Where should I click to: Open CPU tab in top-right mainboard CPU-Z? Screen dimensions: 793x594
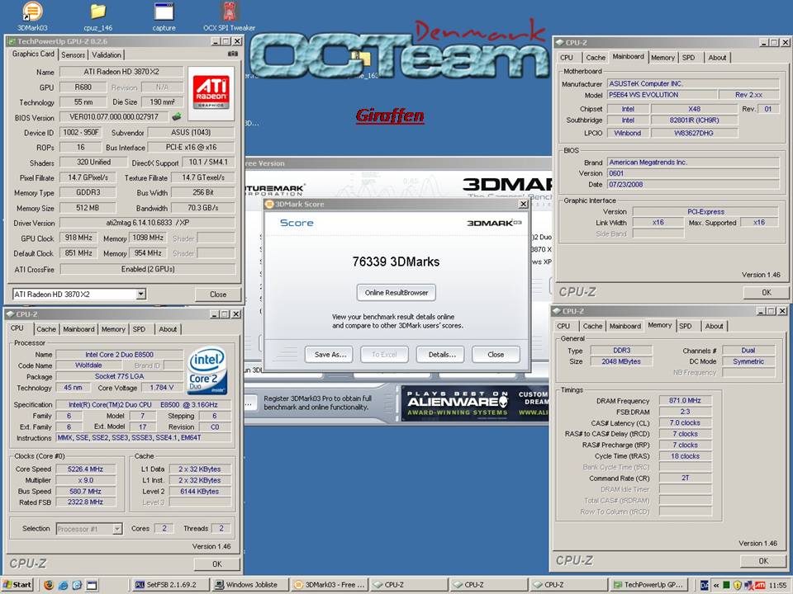click(x=567, y=58)
